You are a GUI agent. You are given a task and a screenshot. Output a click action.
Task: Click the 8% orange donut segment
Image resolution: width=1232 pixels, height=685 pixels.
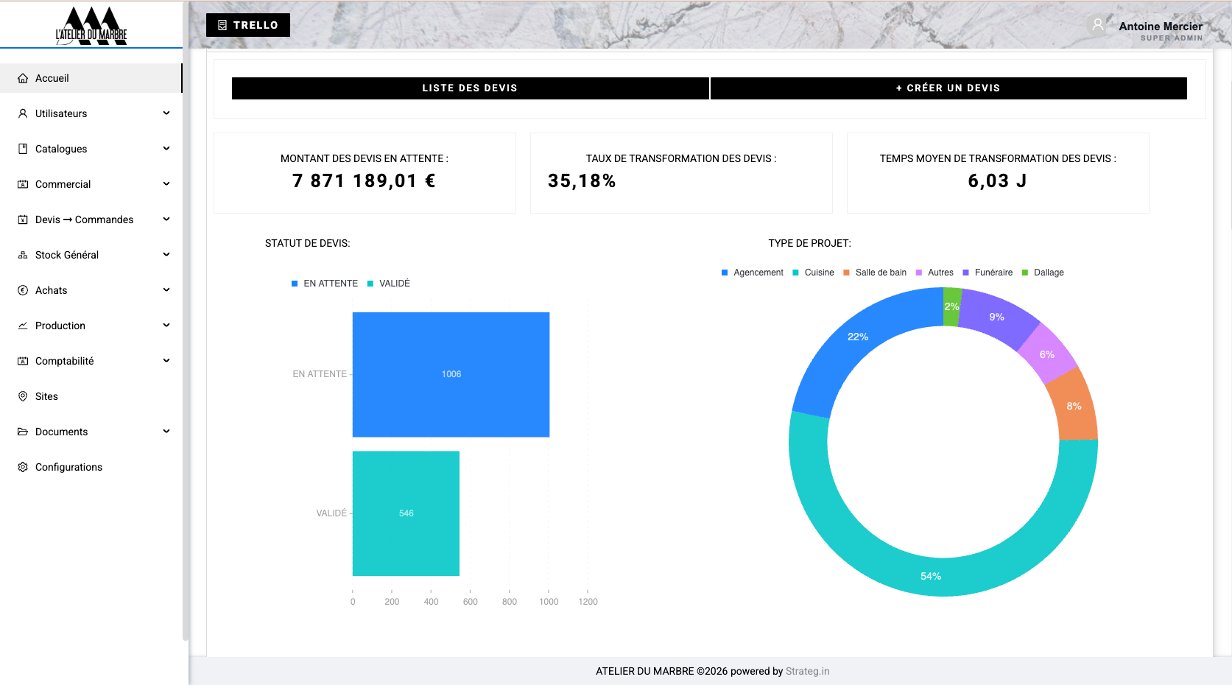tap(1074, 406)
